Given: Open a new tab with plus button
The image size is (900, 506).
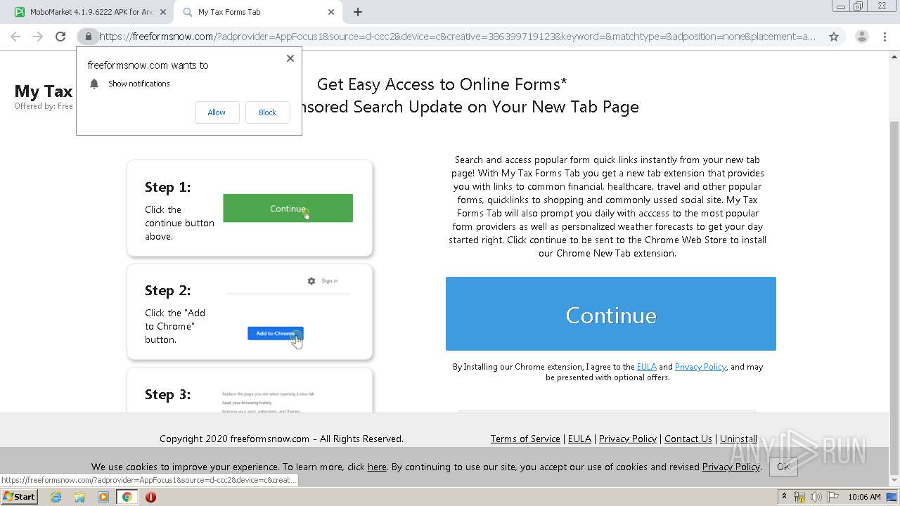Looking at the screenshot, I should (358, 12).
